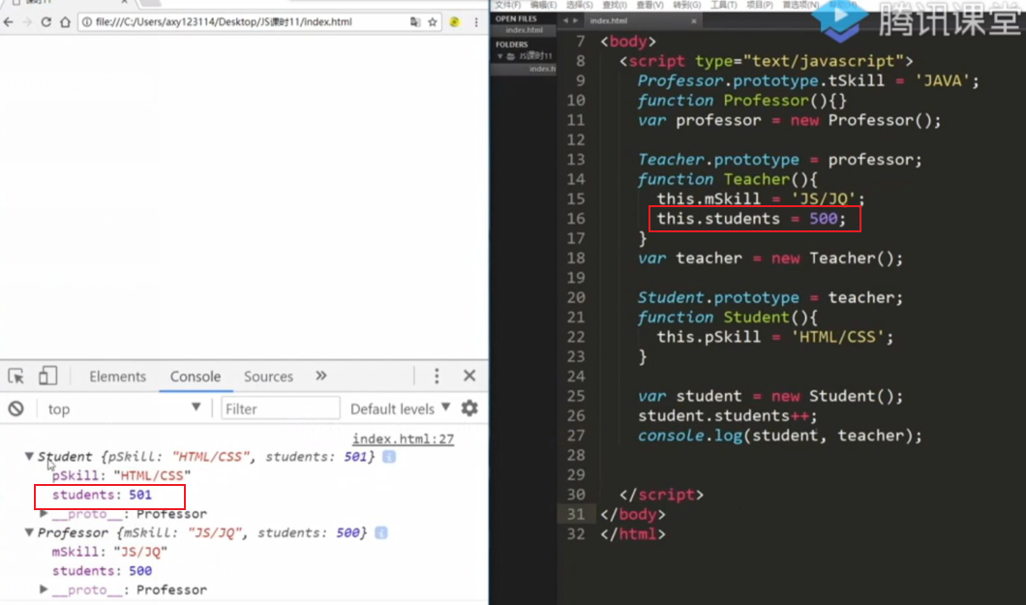Close the DevTools panel
Image resolution: width=1026 pixels, height=605 pixels.
tap(469, 376)
